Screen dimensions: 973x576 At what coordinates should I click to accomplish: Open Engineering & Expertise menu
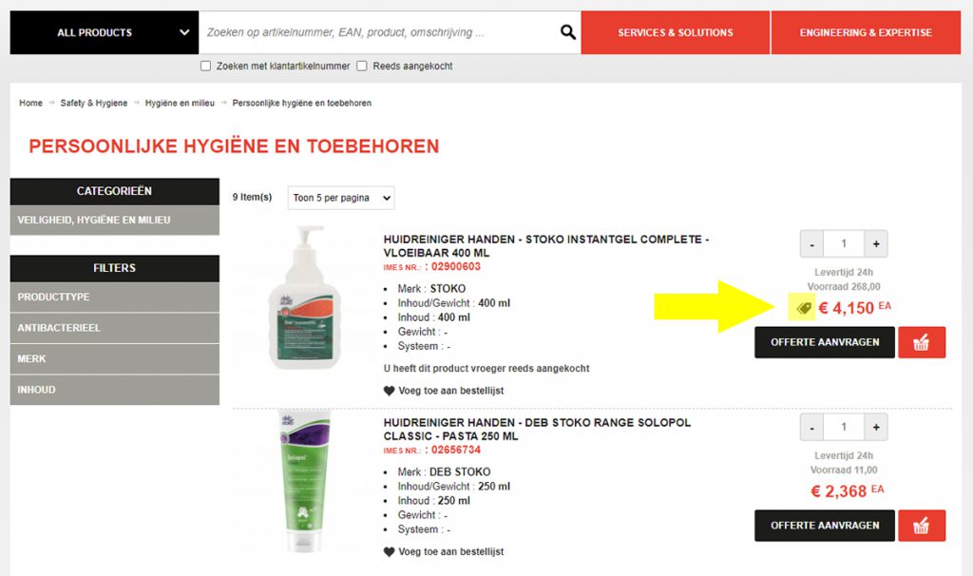tap(866, 32)
